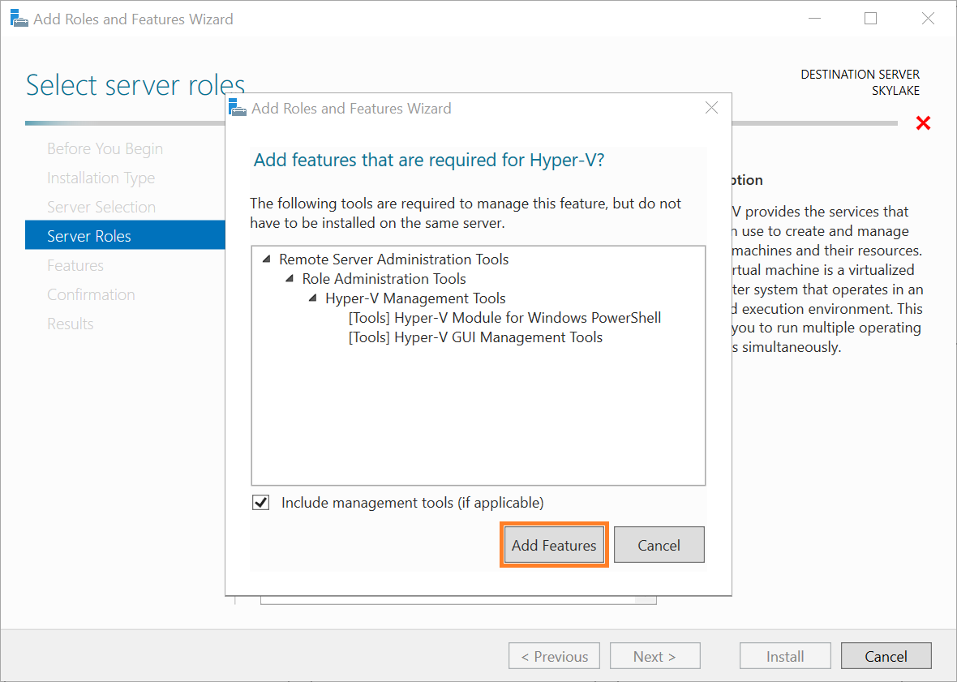
Task: Collapse Hyper-V Management Tools node
Action: point(313,298)
